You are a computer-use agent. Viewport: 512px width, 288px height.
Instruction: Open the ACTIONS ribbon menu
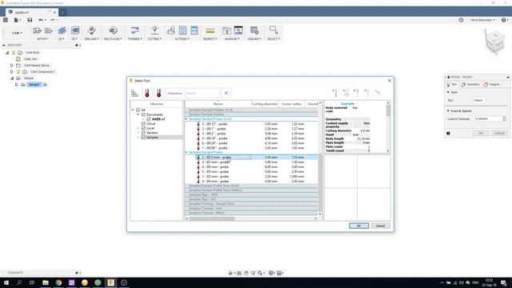[182, 39]
